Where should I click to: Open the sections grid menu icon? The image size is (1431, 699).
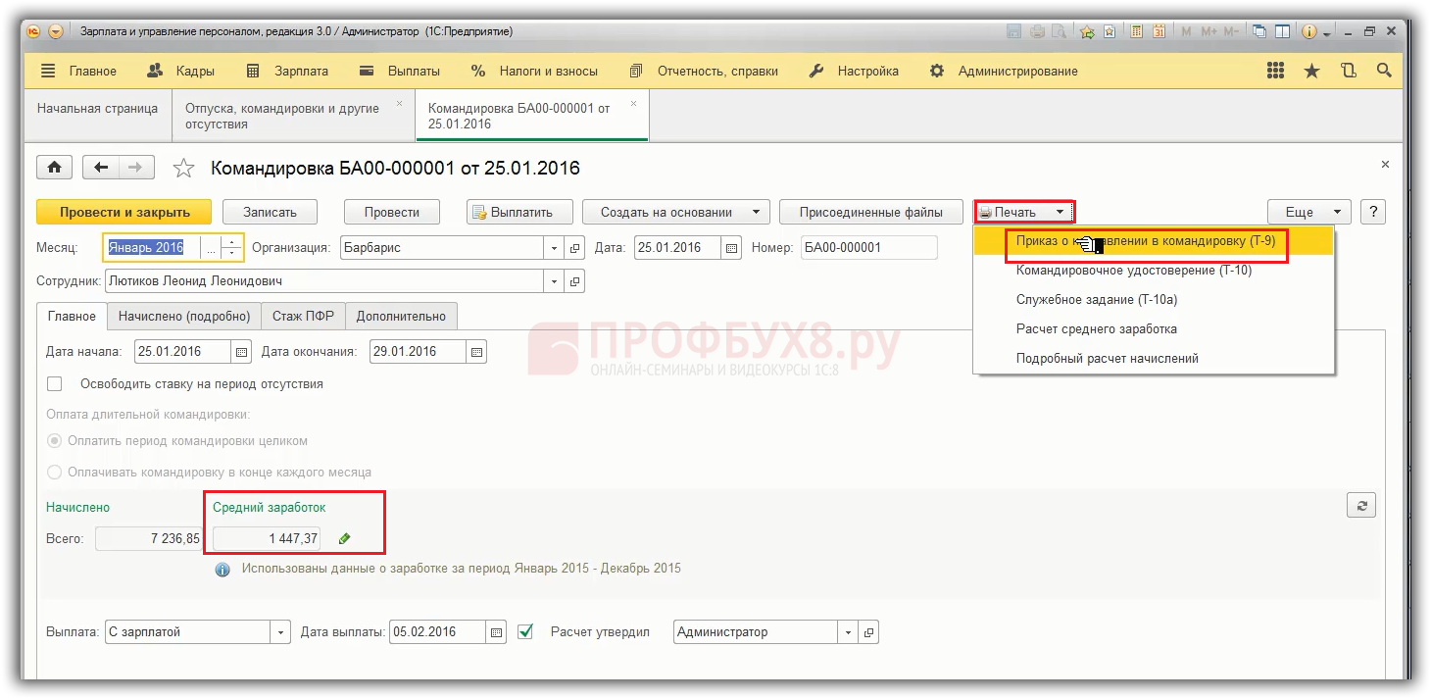(x=1275, y=71)
